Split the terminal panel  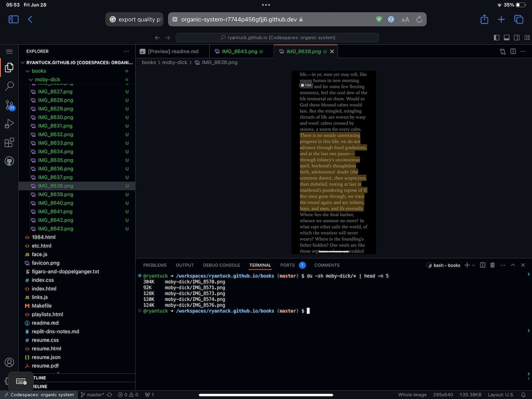(483, 265)
